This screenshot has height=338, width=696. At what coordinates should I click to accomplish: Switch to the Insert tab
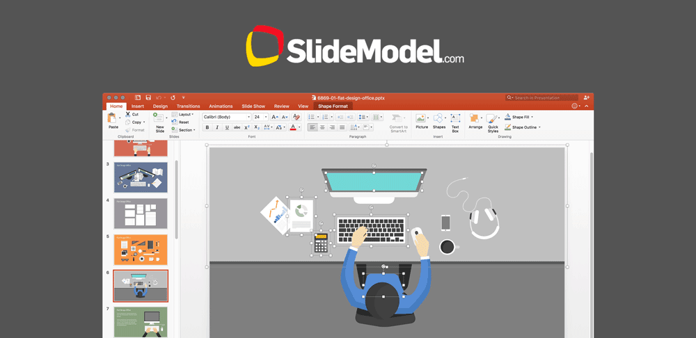coord(138,106)
